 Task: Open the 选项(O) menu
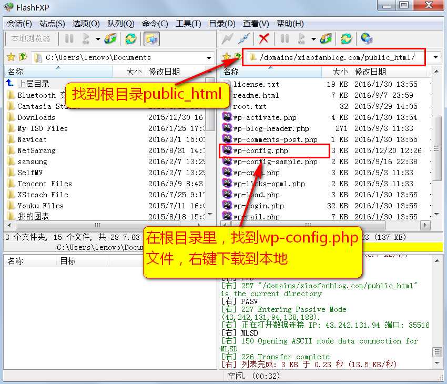(86, 24)
